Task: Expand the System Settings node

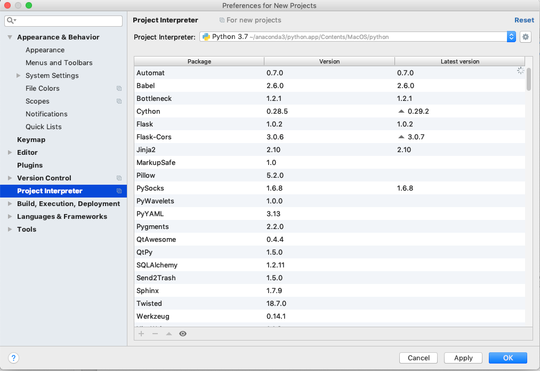Action: [x=19, y=76]
